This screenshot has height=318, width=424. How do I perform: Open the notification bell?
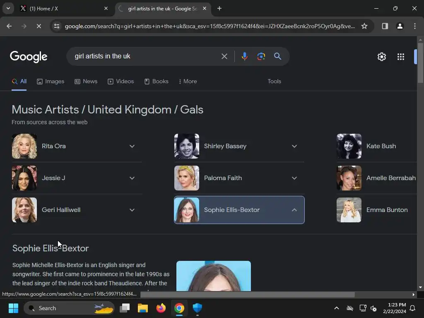(413, 308)
